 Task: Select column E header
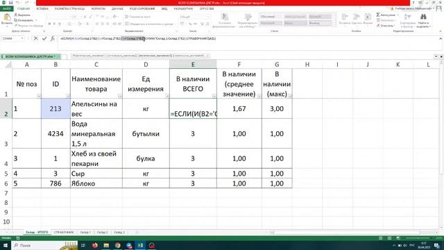193,65
